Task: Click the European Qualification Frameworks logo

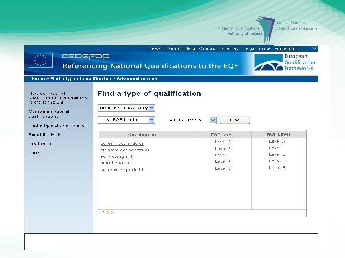Action: (x=285, y=63)
